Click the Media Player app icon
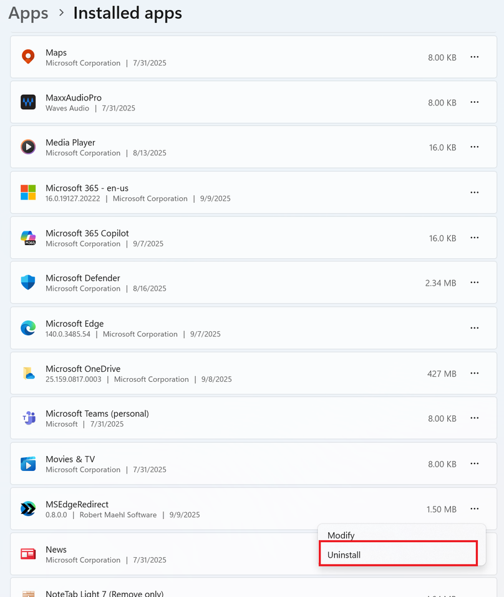The height and width of the screenshot is (597, 504). coord(28,147)
